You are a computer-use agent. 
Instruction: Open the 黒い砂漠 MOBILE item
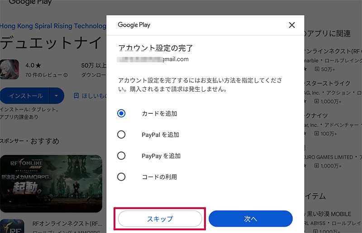(x=336, y=214)
